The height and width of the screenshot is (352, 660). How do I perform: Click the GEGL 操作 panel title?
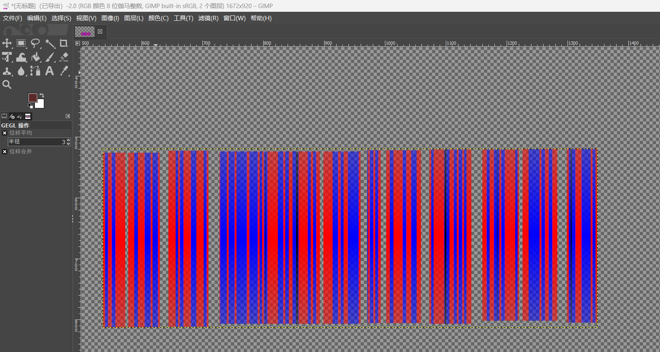tap(15, 125)
